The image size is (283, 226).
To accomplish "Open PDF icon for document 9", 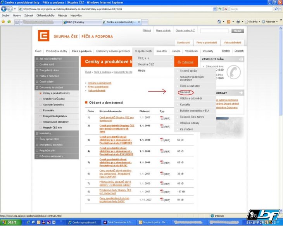I will tap(162, 199).
